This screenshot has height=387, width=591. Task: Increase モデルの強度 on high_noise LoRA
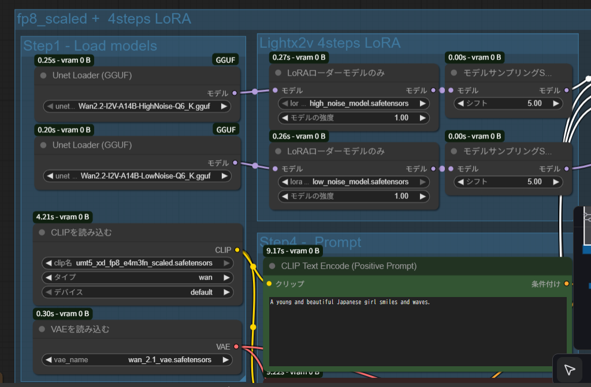pos(423,118)
